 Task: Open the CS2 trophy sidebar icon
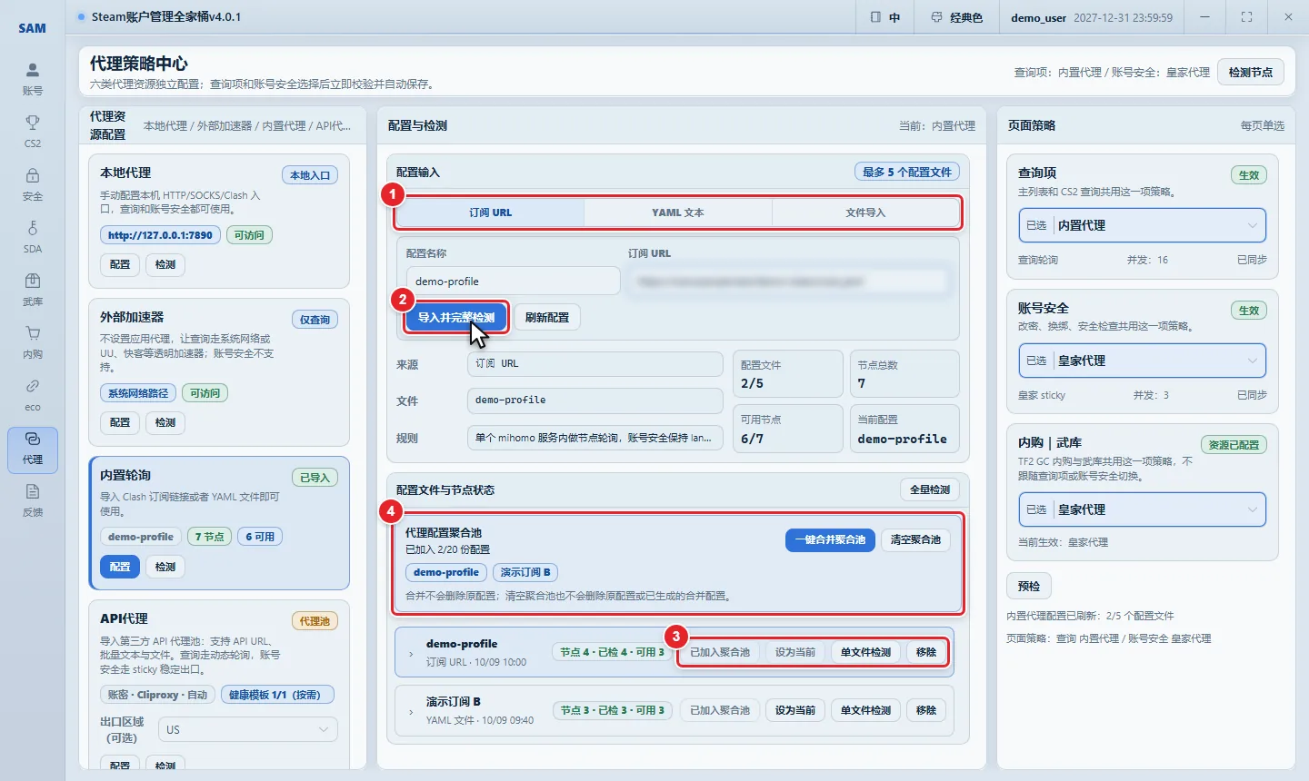point(33,132)
